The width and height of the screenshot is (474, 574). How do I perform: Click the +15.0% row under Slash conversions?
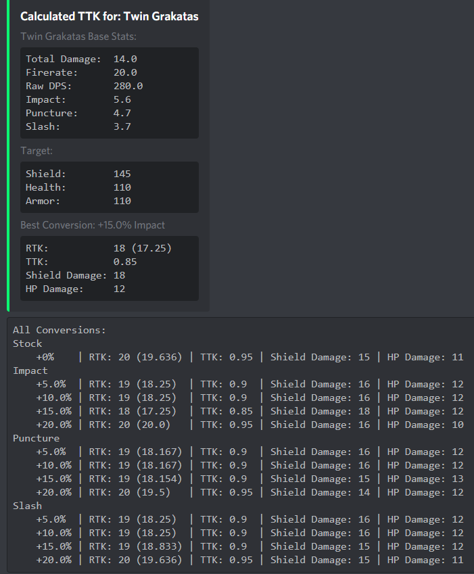coord(237,546)
